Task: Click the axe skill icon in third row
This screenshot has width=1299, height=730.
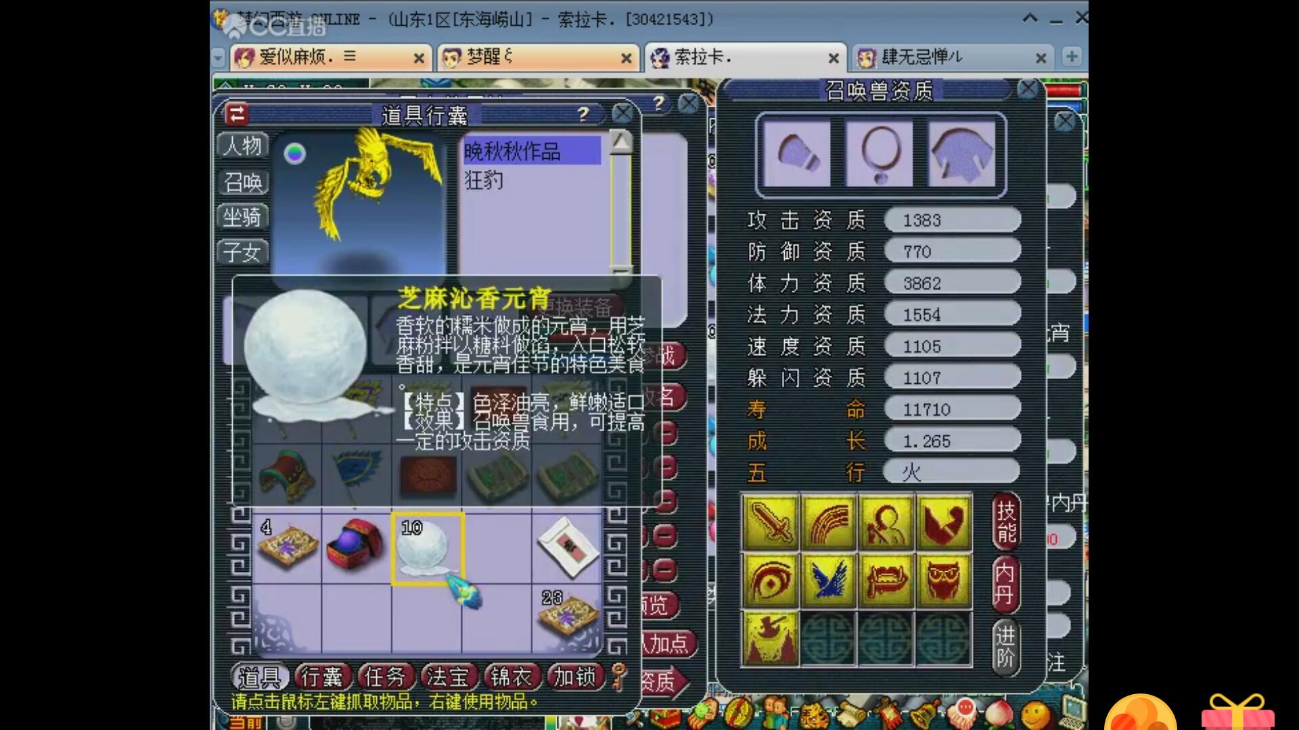Action: point(771,638)
